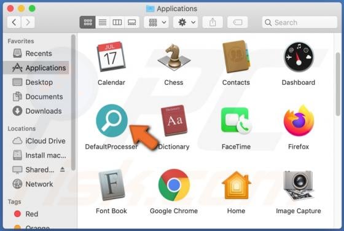Open Network in the sidebar
The width and height of the screenshot is (344, 231).
(x=36, y=184)
